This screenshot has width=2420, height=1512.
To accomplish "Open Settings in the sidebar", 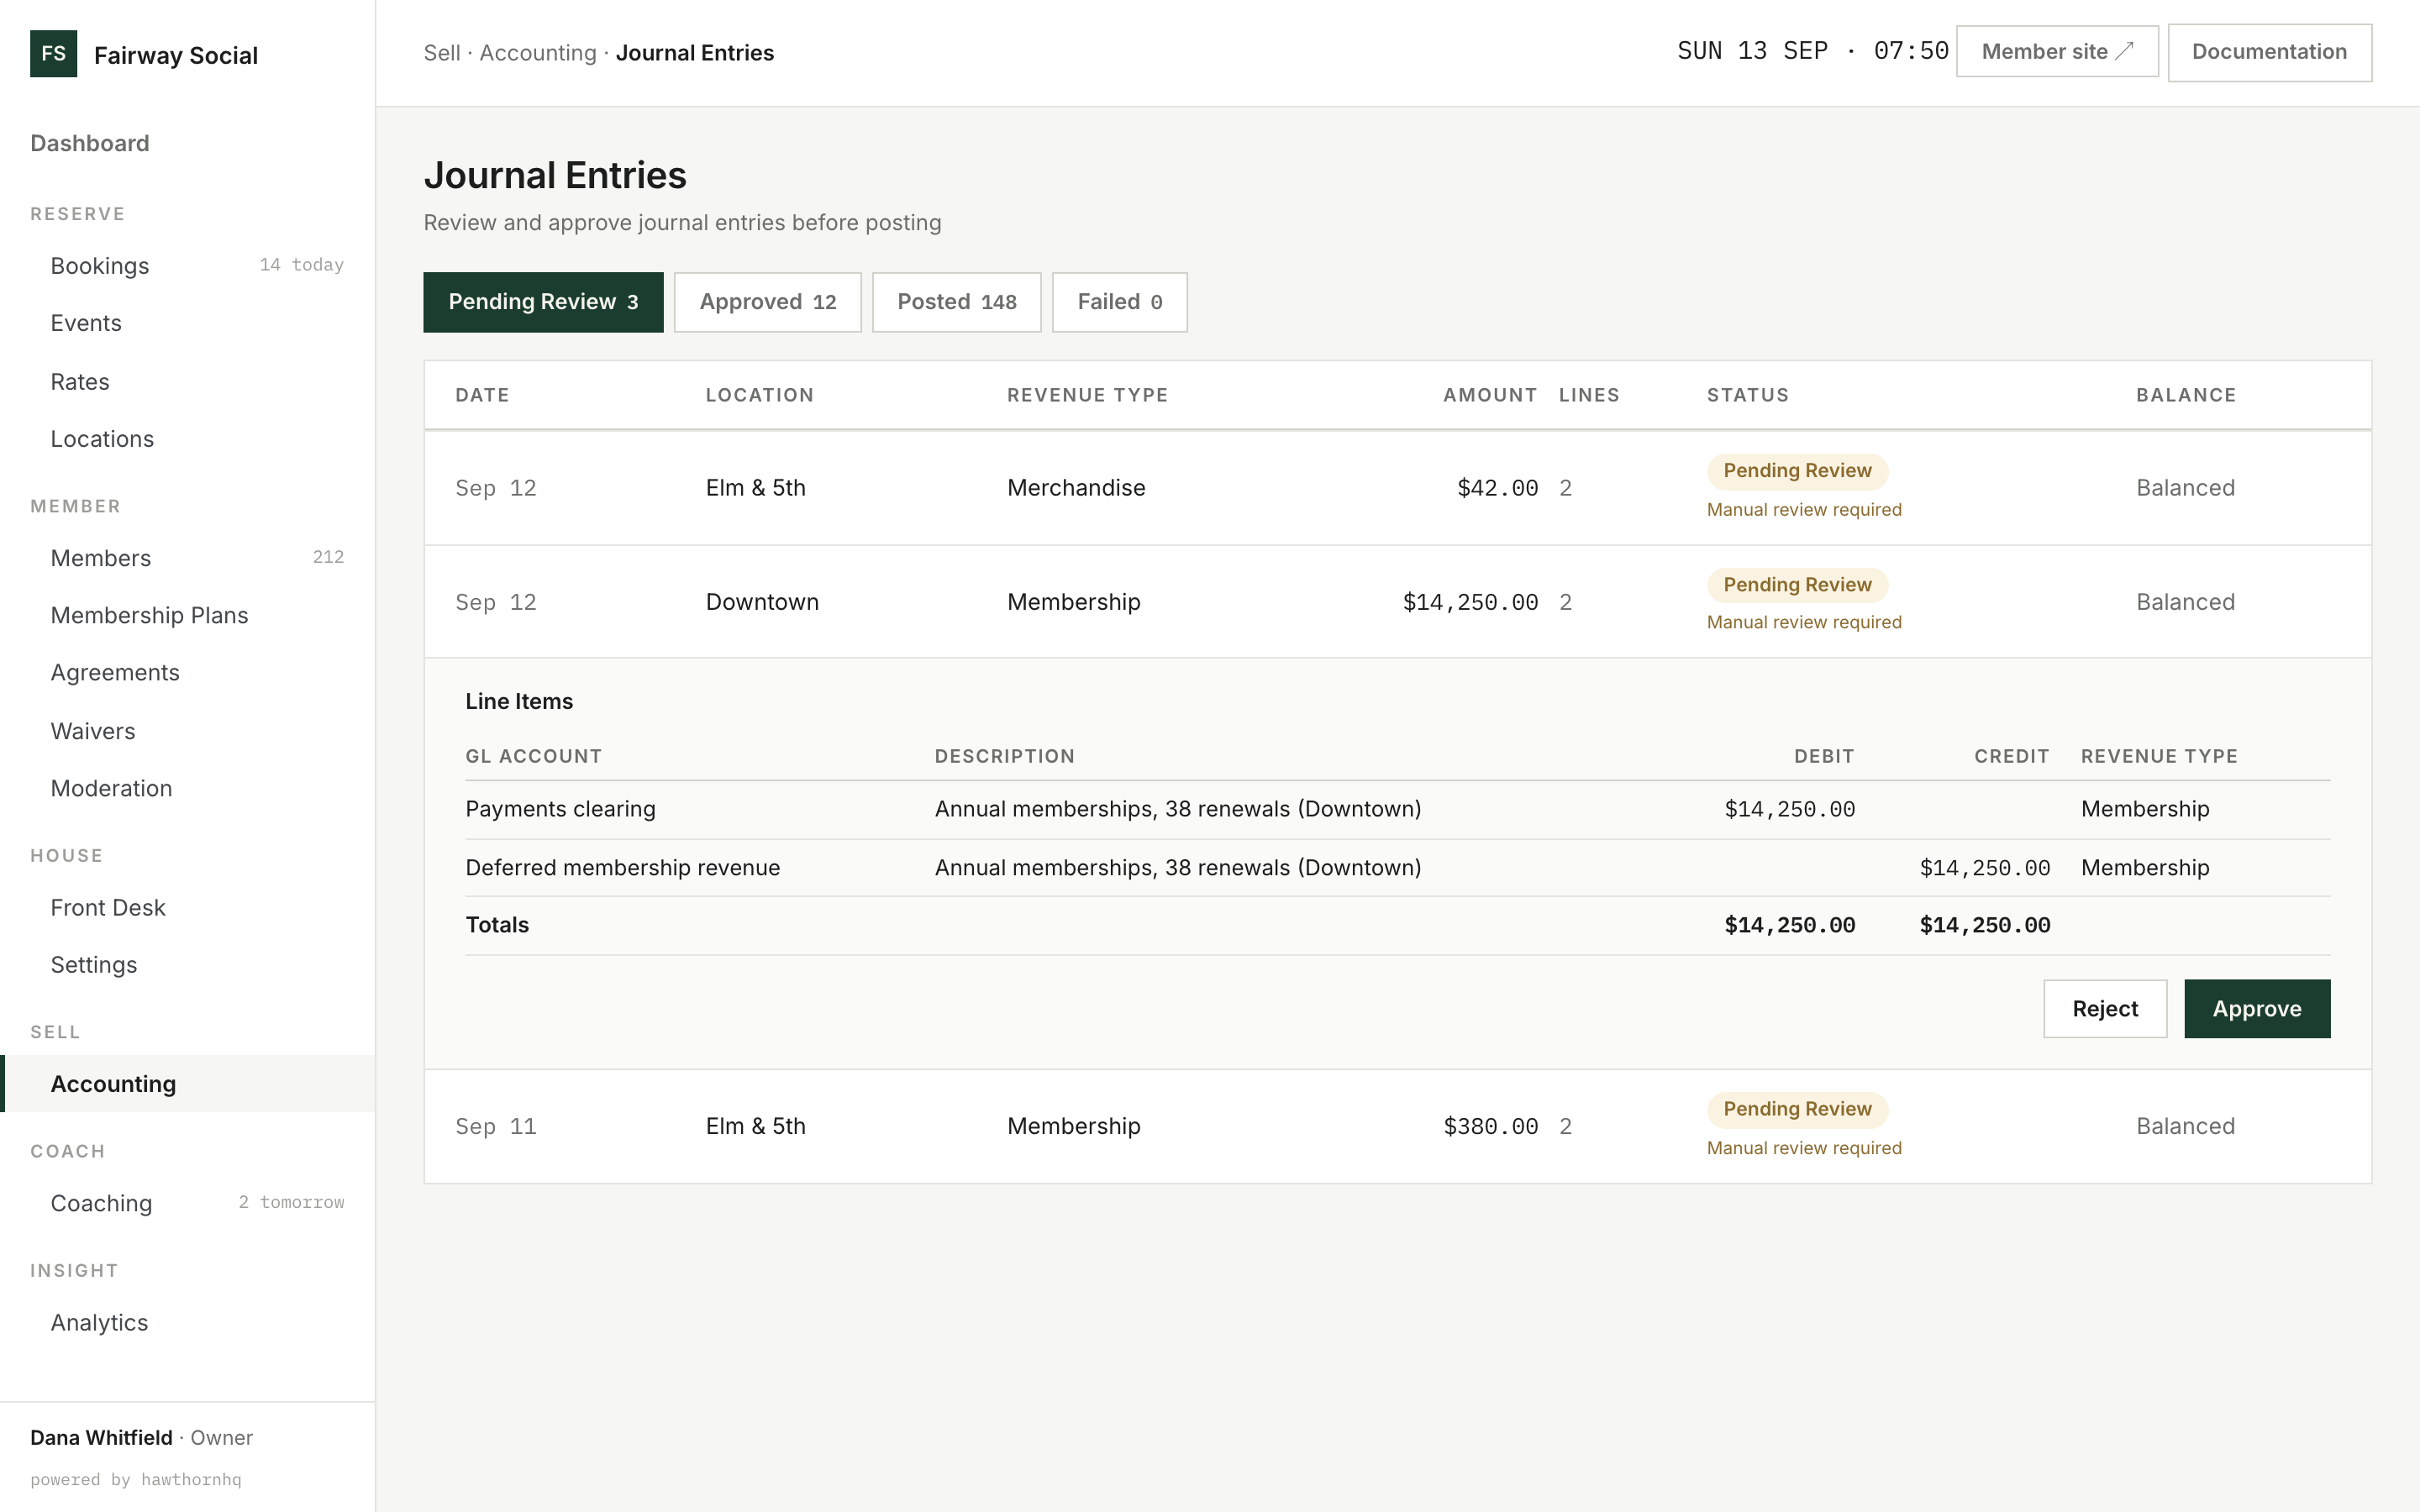I will pos(187,965).
